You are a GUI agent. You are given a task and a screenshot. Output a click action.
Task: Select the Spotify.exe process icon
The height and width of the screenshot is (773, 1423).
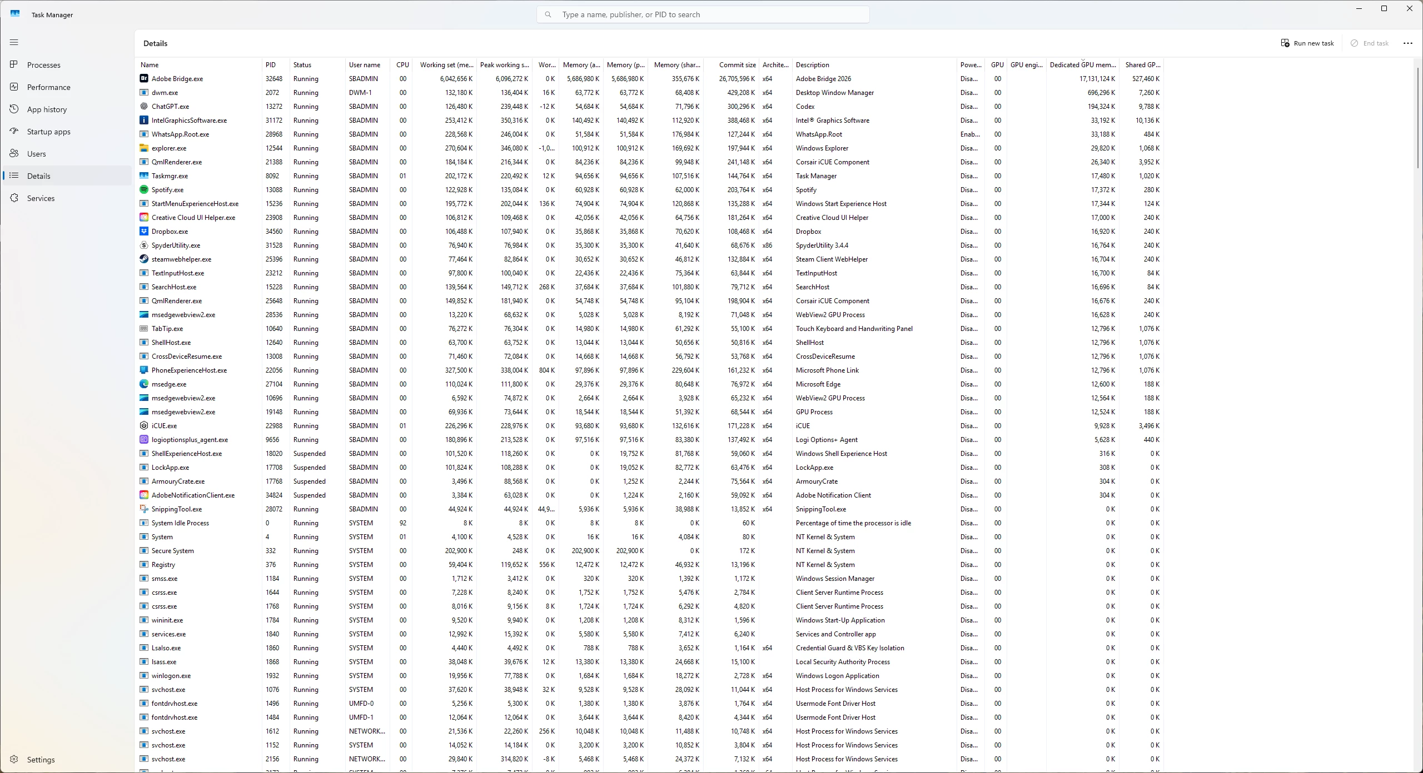click(x=144, y=190)
